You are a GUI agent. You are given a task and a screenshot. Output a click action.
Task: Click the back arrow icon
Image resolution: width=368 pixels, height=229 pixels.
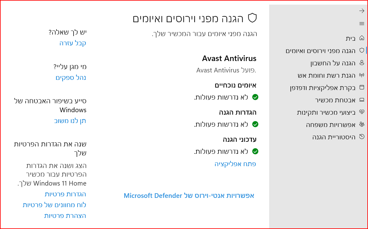pyautogui.click(x=362, y=11)
